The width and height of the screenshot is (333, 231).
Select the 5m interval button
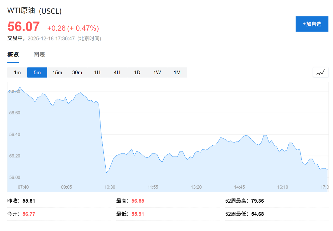[x=37, y=72]
